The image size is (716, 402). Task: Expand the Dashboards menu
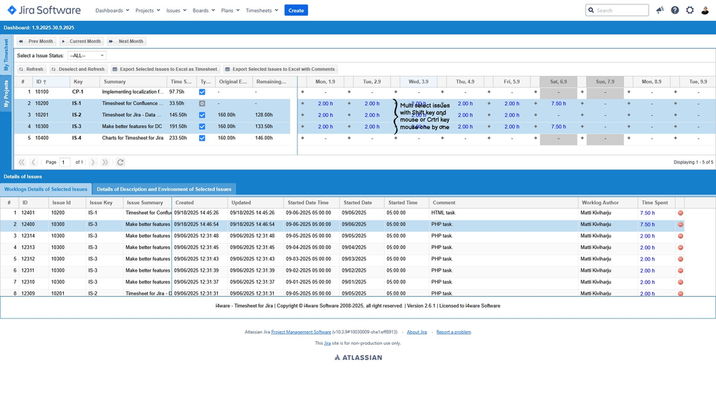(x=112, y=11)
